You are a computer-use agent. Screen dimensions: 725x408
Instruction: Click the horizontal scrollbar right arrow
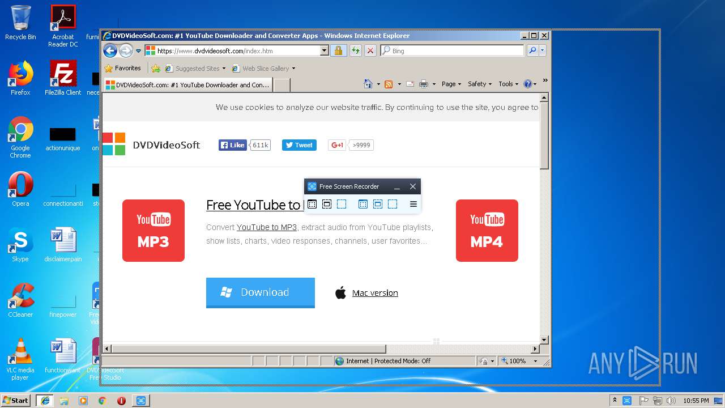pos(535,349)
